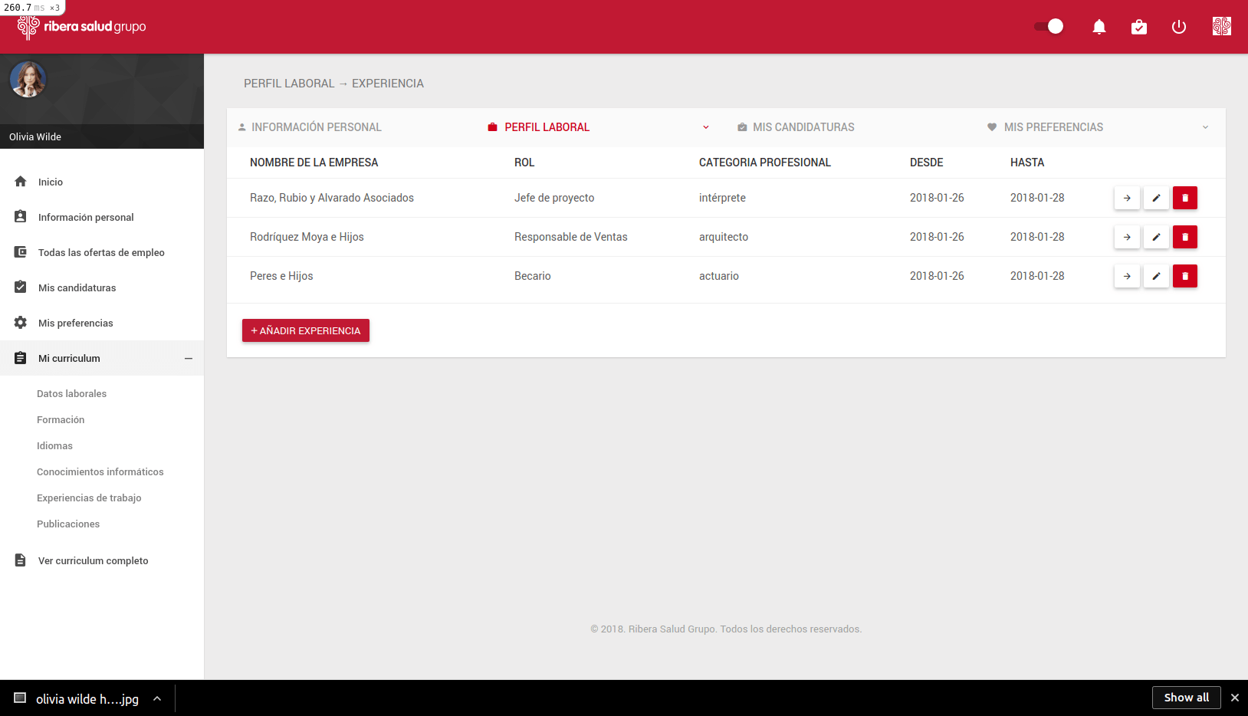Delete the Rodríquez Moya e Hijos experience
The width and height of the screenshot is (1248, 716).
tap(1185, 237)
